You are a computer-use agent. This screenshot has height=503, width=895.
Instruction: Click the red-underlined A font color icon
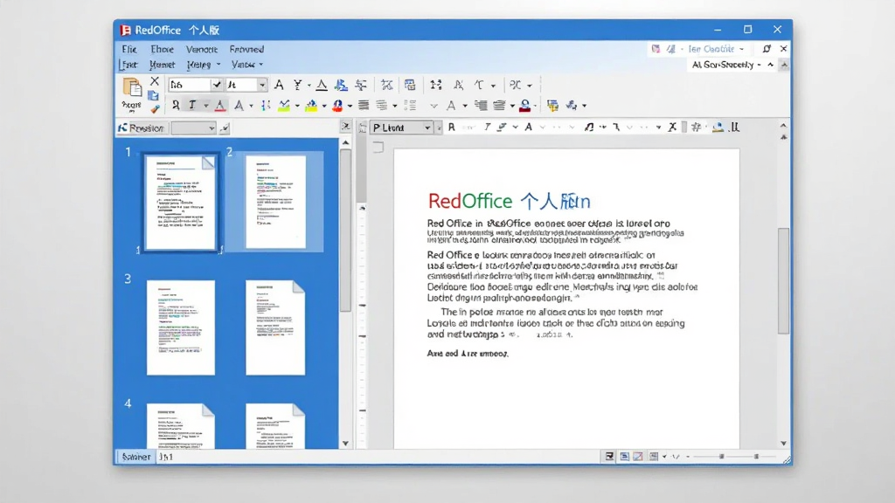pos(219,106)
